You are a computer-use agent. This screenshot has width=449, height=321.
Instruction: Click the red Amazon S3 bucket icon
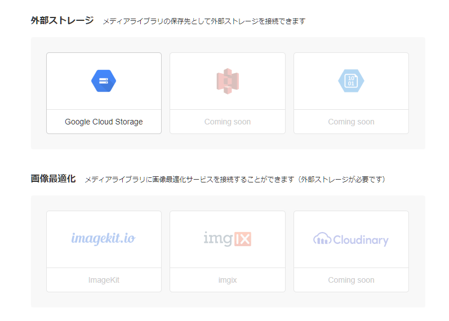point(228,81)
